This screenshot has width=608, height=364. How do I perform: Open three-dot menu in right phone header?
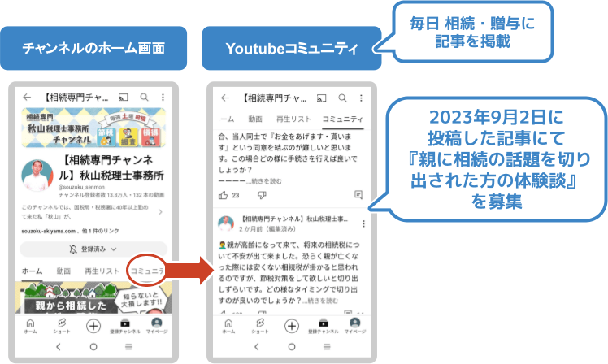361,98
